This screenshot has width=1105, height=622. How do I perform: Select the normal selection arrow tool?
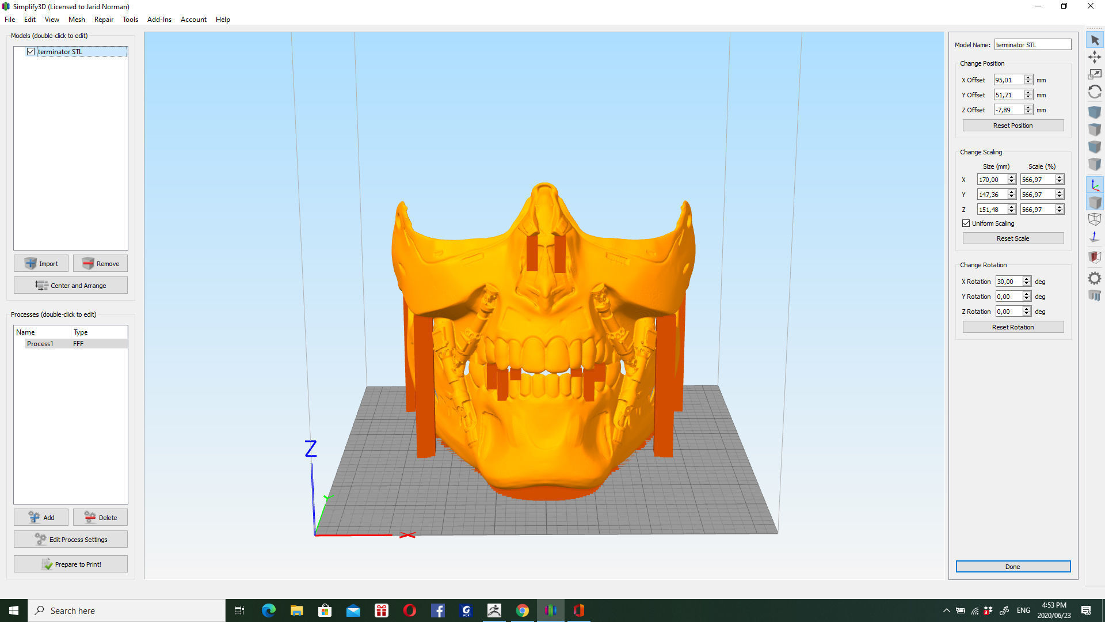point(1095,40)
